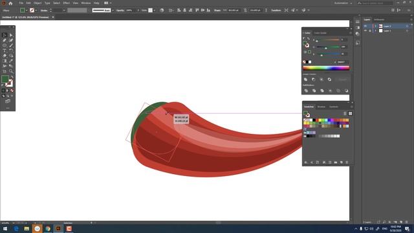Toggle the lock on Layer 1
The image size is (414, 233).
[x=370, y=30]
